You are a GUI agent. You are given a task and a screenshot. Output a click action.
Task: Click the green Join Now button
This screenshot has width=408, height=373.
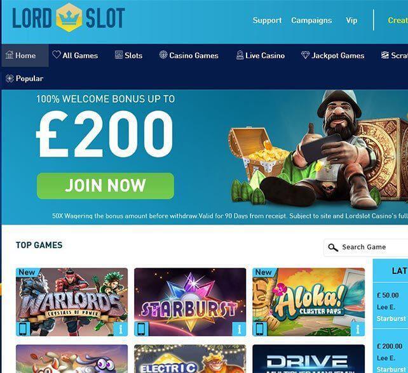(105, 186)
